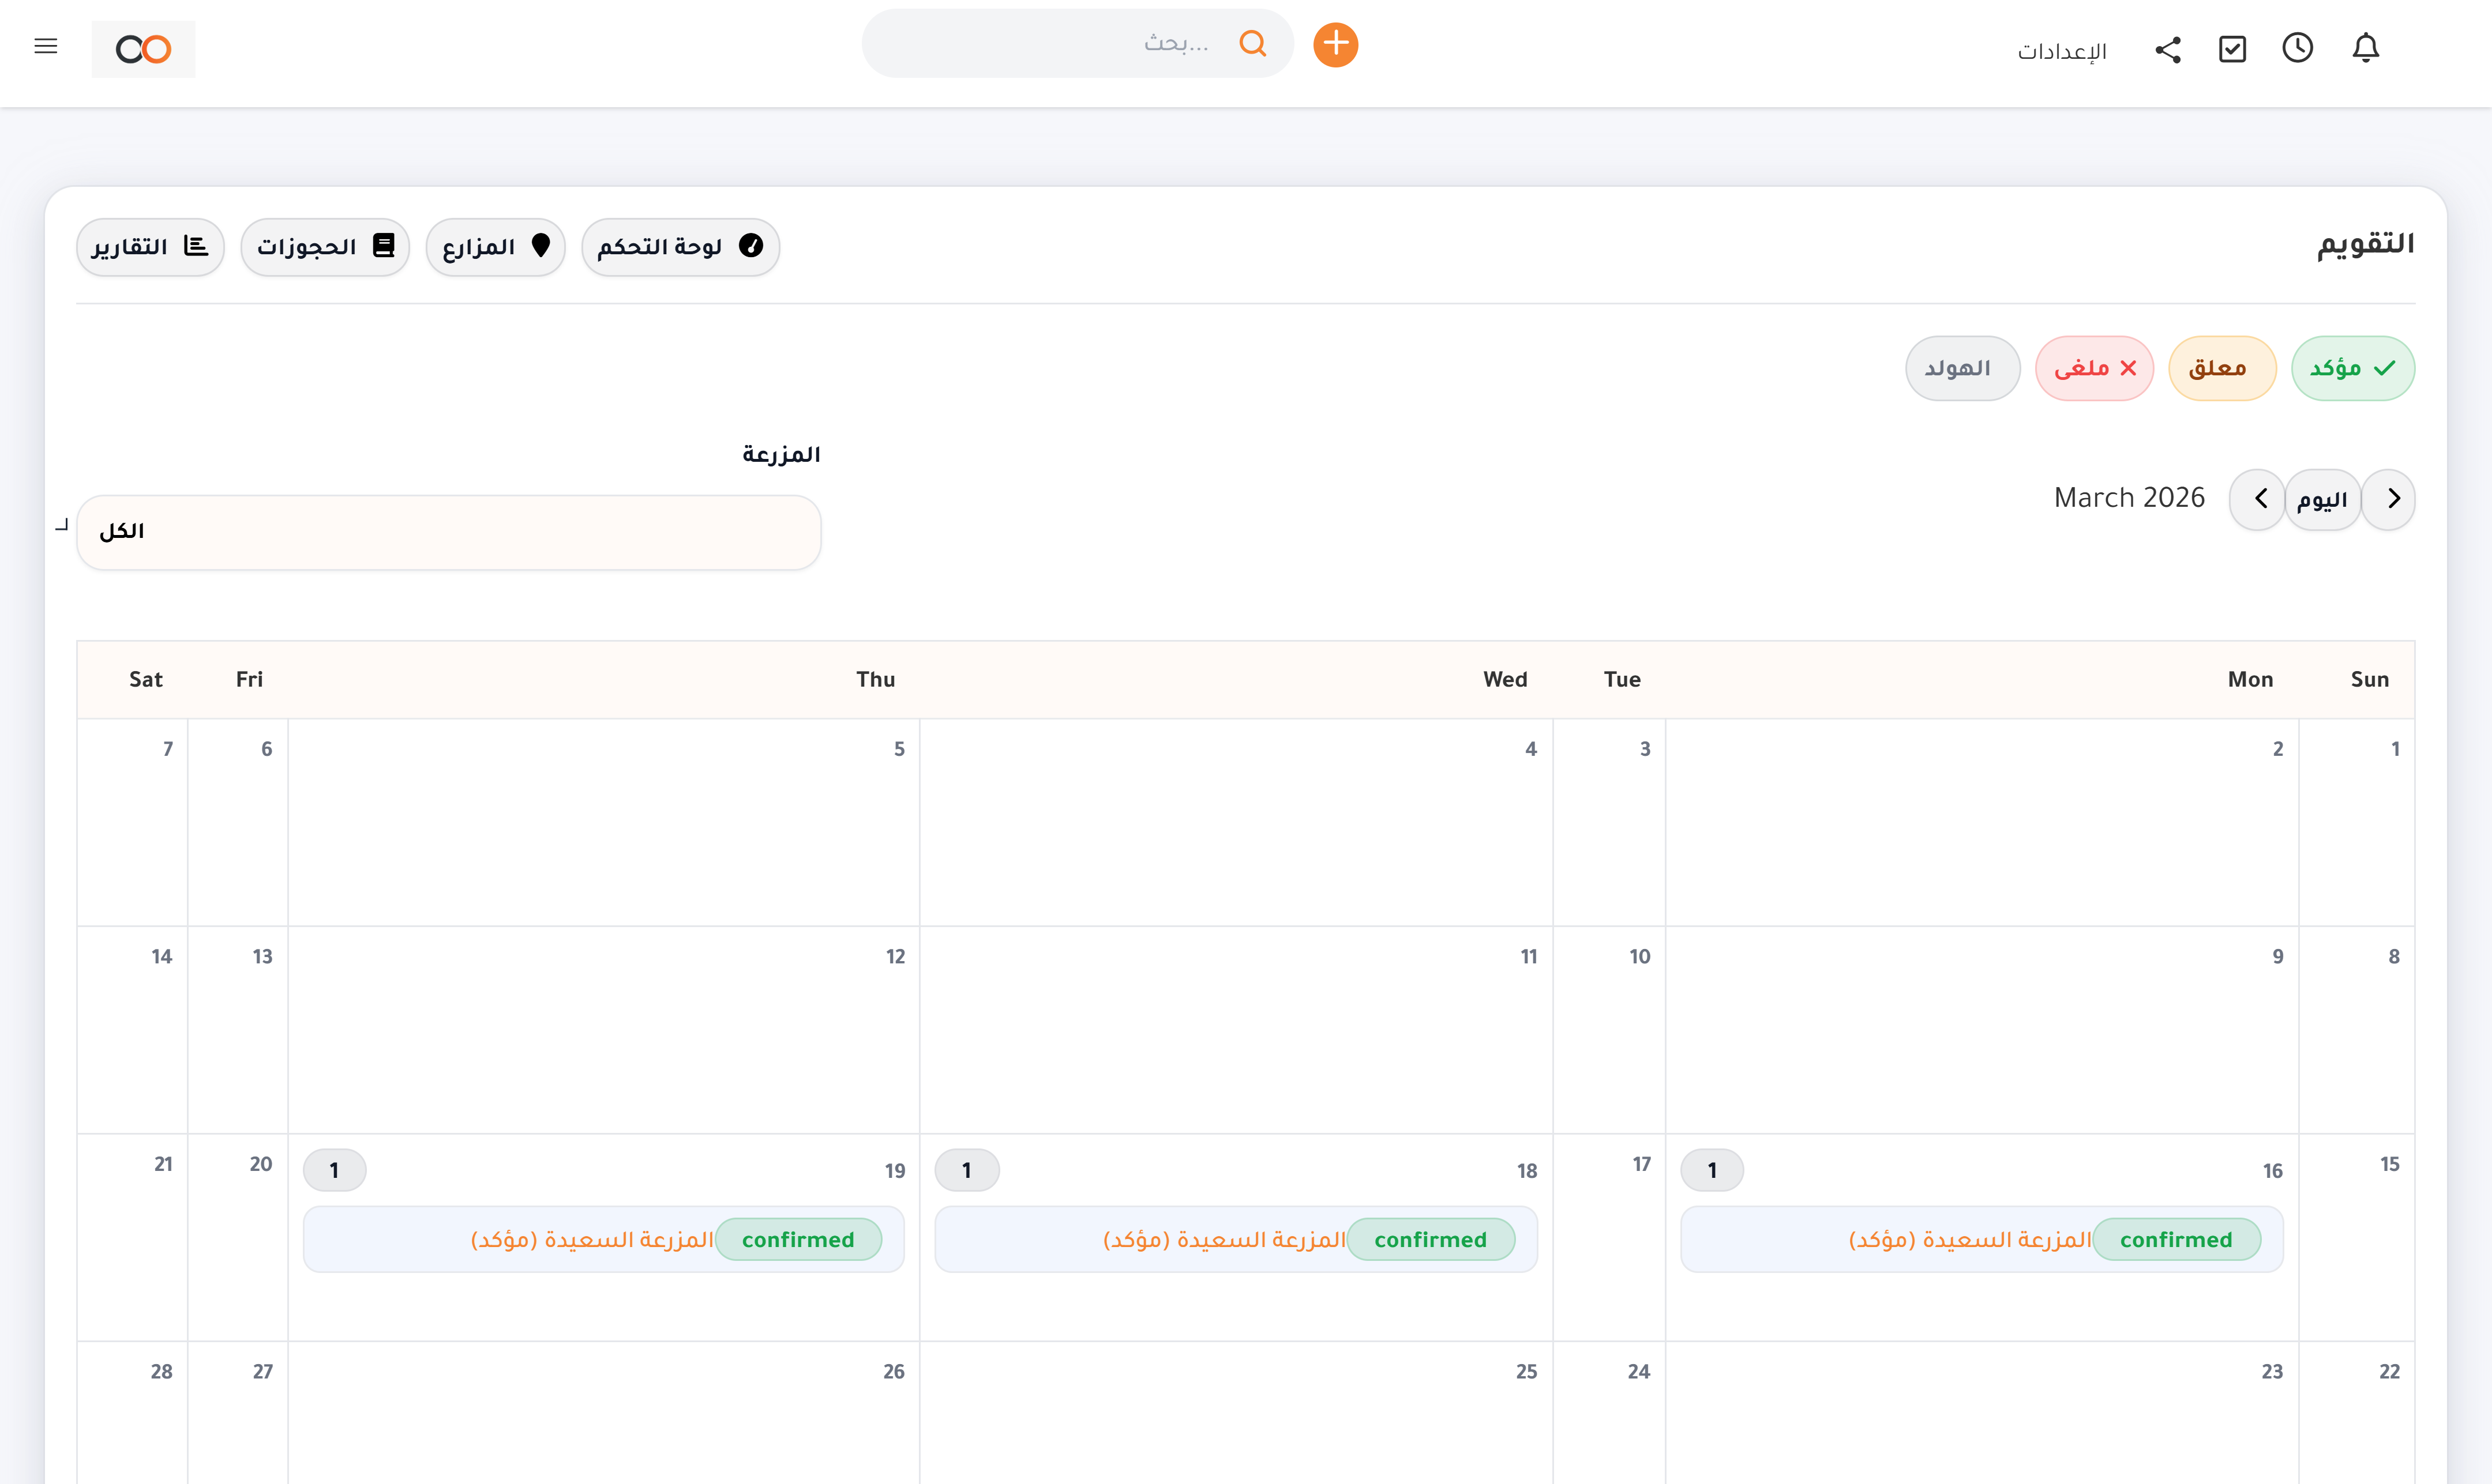The width and height of the screenshot is (2492, 1484).
Task: Go to next month with left chevron
Action: click(2258, 499)
